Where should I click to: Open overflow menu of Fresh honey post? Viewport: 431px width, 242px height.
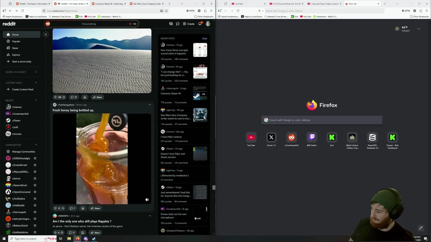click(x=150, y=105)
